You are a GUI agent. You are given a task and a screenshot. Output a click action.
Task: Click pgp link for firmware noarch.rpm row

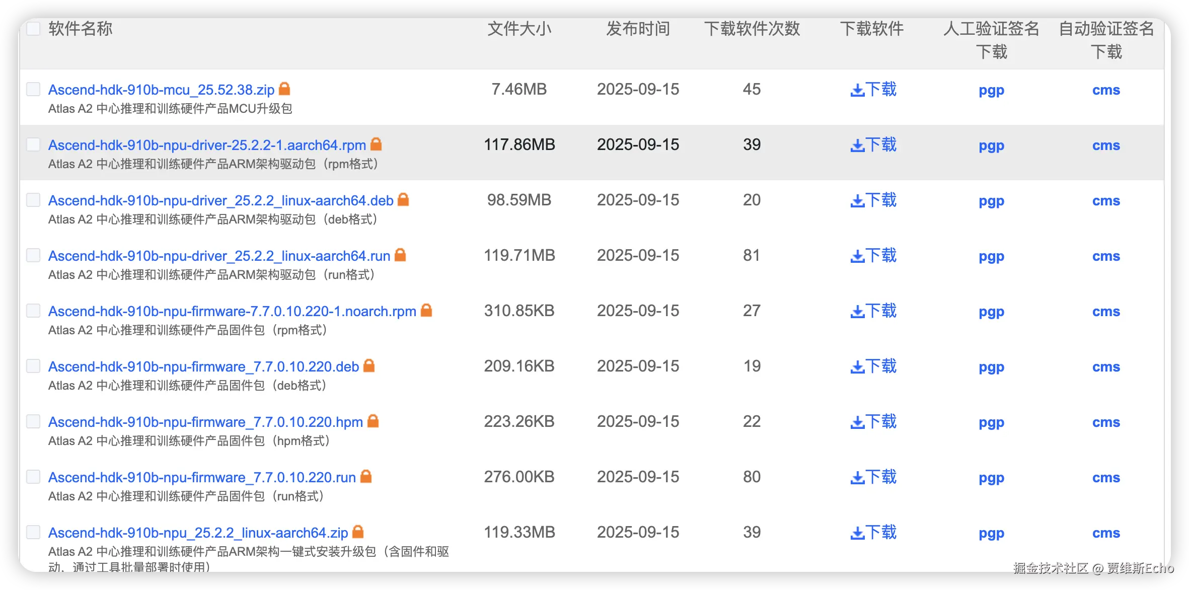pyautogui.click(x=991, y=312)
